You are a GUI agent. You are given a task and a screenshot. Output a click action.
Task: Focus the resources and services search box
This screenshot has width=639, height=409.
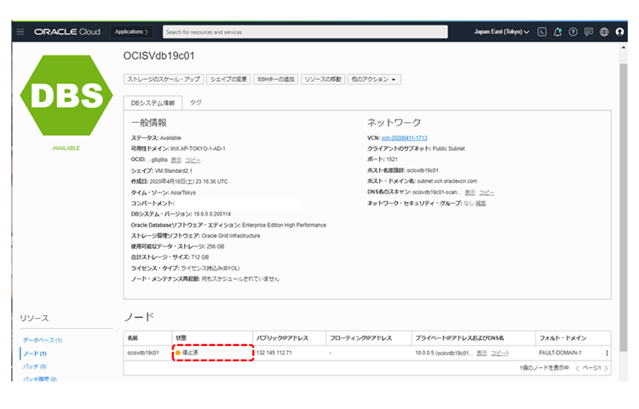click(x=305, y=32)
